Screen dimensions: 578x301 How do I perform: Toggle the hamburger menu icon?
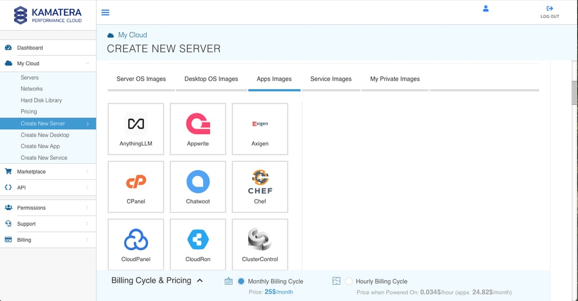point(106,12)
